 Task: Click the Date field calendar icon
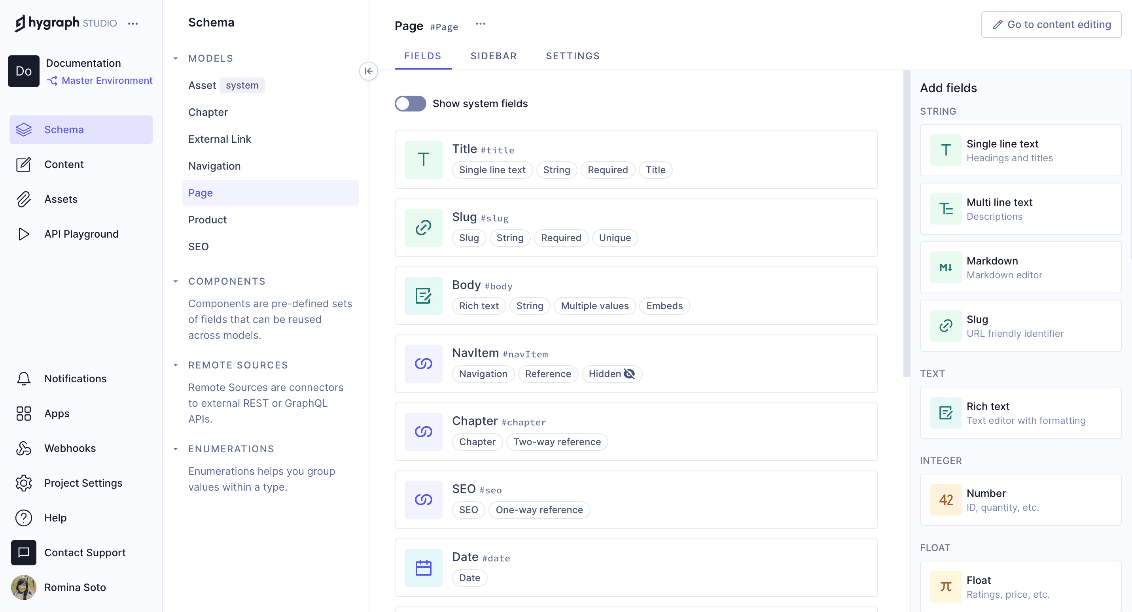click(423, 568)
